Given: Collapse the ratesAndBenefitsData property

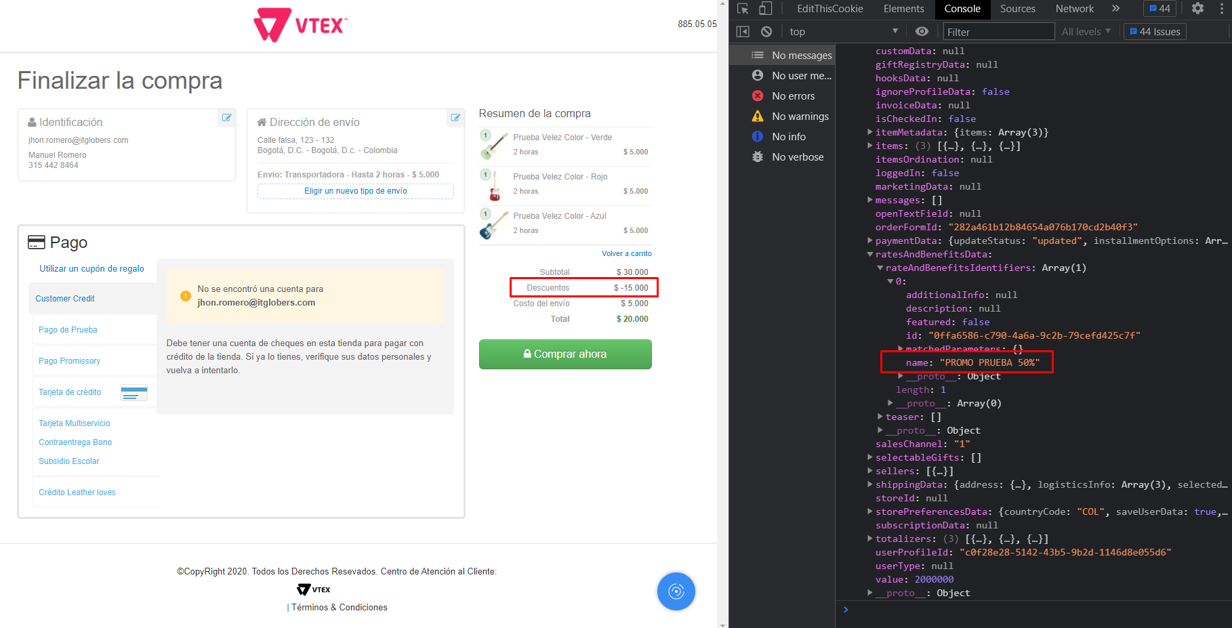Looking at the screenshot, I should [x=870, y=254].
